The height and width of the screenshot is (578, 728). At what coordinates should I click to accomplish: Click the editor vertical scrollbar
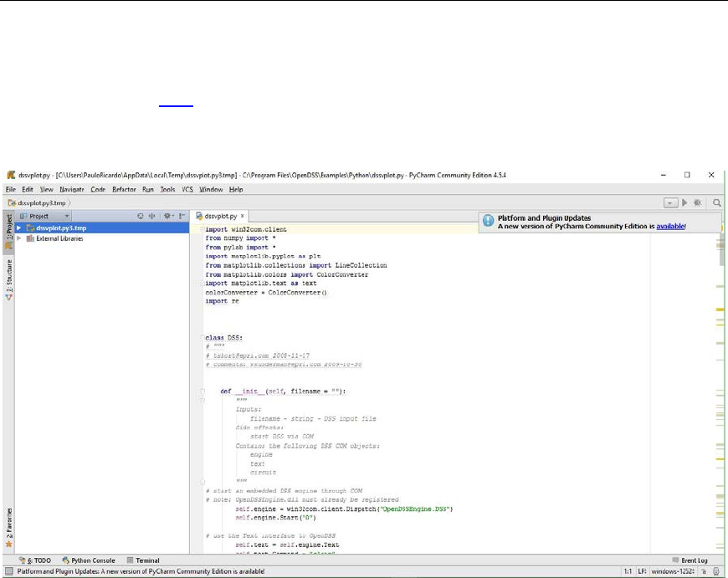click(722, 251)
